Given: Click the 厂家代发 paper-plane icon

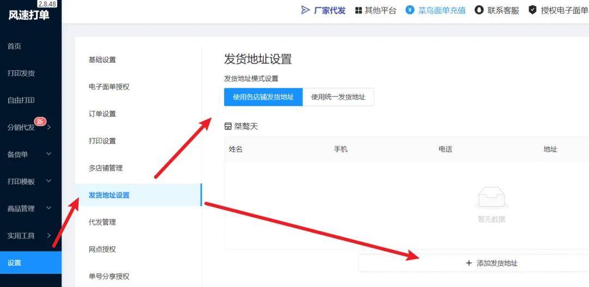Looking at the screenshot, I should click(305, 10).
